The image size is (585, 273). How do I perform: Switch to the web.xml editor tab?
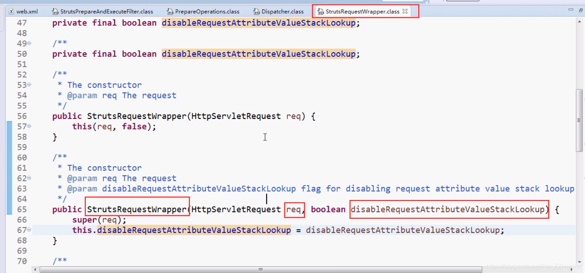pos(24,11)
